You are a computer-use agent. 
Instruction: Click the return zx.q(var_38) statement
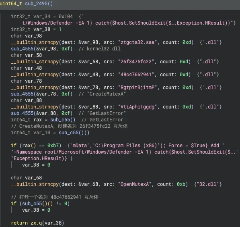click(37, 223)
